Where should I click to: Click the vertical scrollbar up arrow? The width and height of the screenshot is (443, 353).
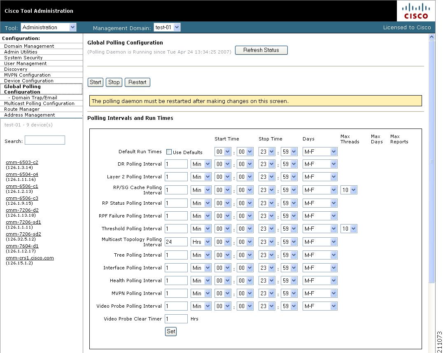click(x=431, y=37)
